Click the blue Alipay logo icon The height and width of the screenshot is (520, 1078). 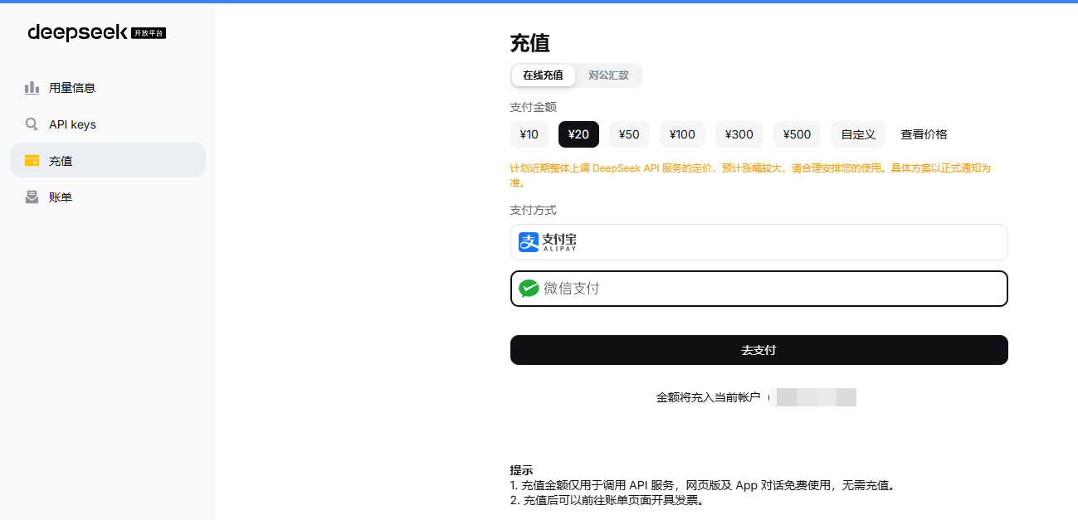point(529,242)
